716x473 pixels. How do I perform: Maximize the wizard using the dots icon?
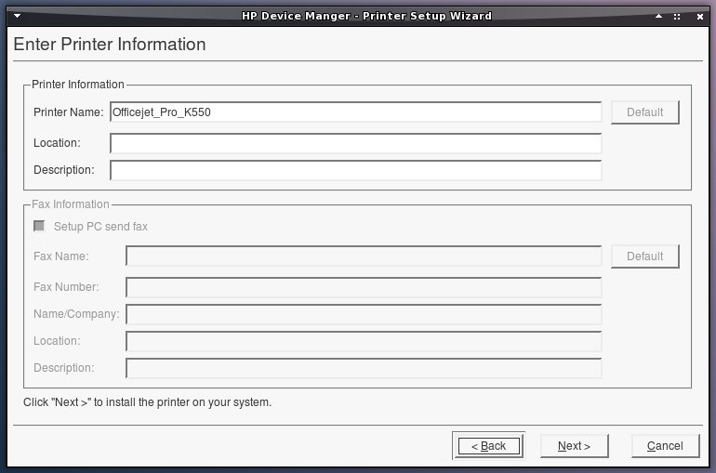pos(677,17)
